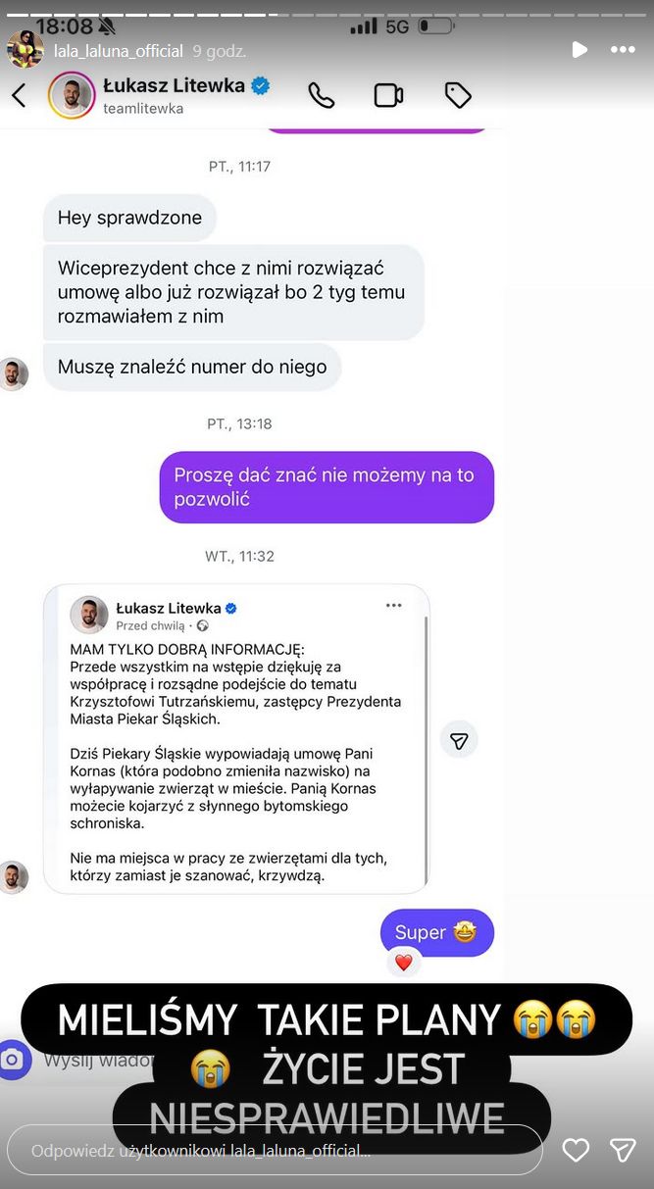Start a voice call with Łukasz Litewka

[x=322, y=95]
